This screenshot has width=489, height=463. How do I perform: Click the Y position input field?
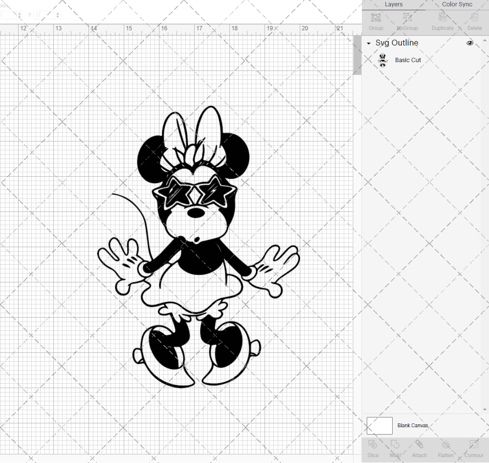click(x=44, y=15)
